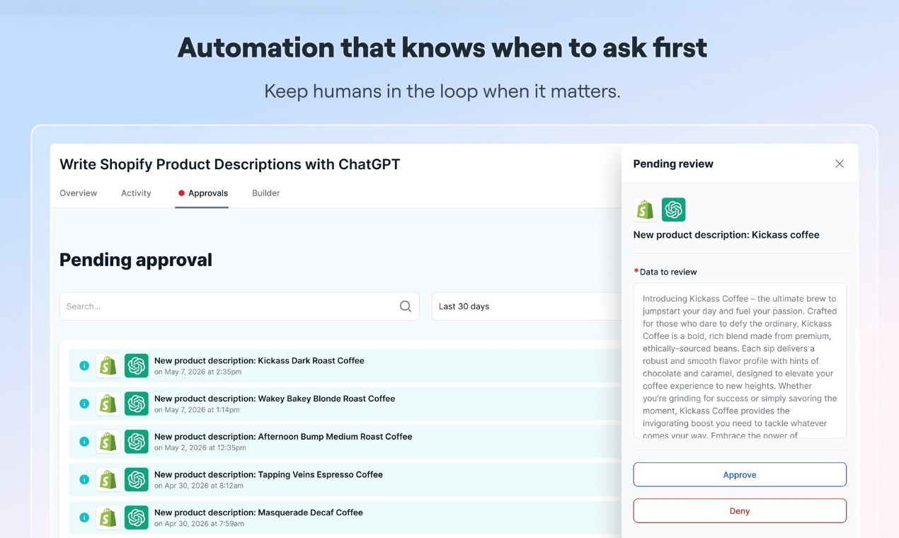This screenshot has width=899, height=538.
Task: Open the Last 30 days dropdown
Action: click(x=527, y=307)
